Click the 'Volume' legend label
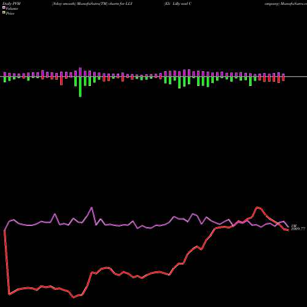 coord(12,9)
